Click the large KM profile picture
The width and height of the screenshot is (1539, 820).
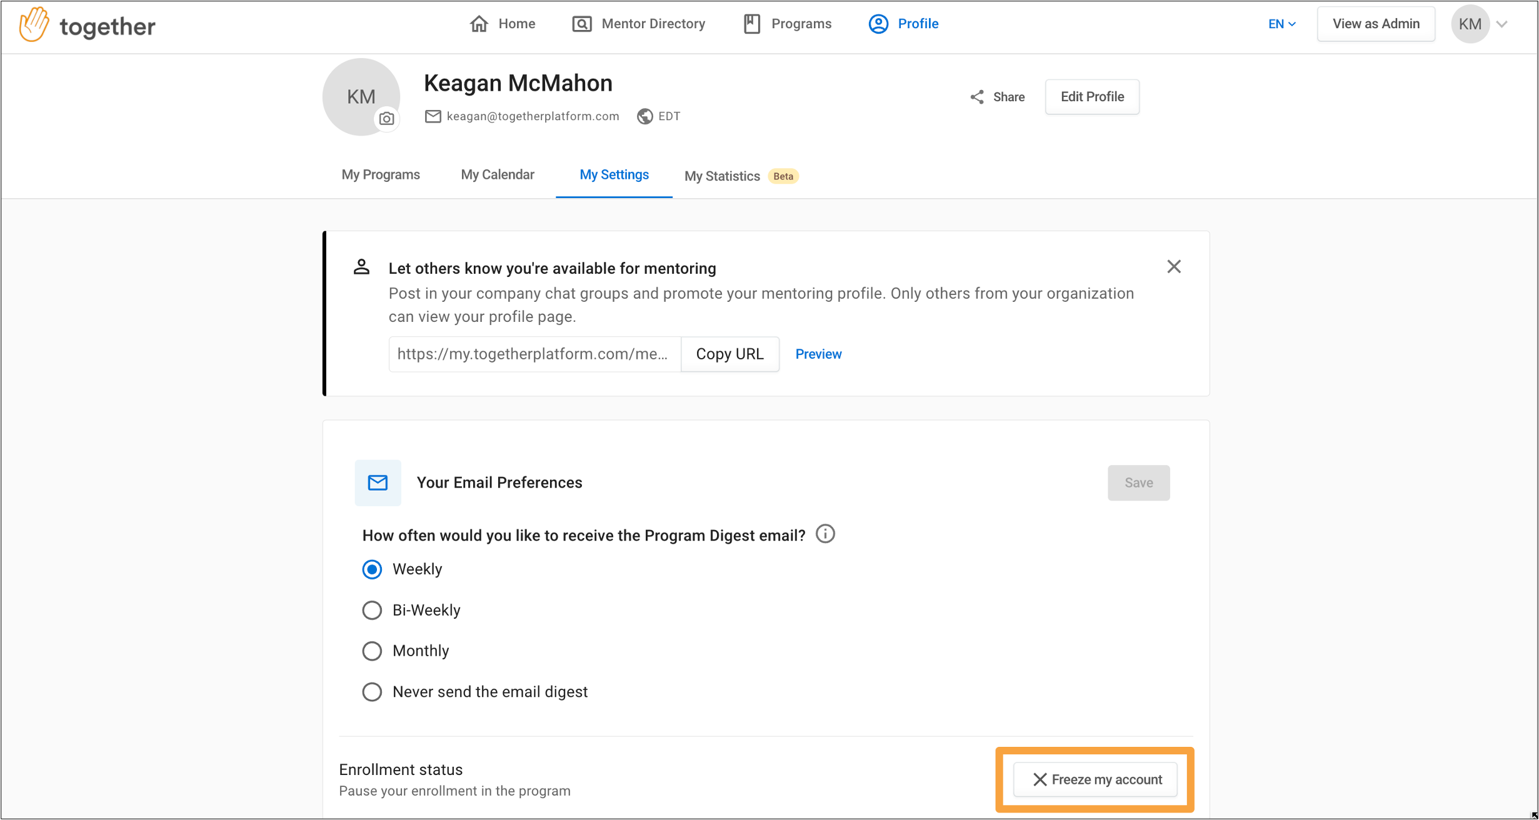[x=361, y=96]
